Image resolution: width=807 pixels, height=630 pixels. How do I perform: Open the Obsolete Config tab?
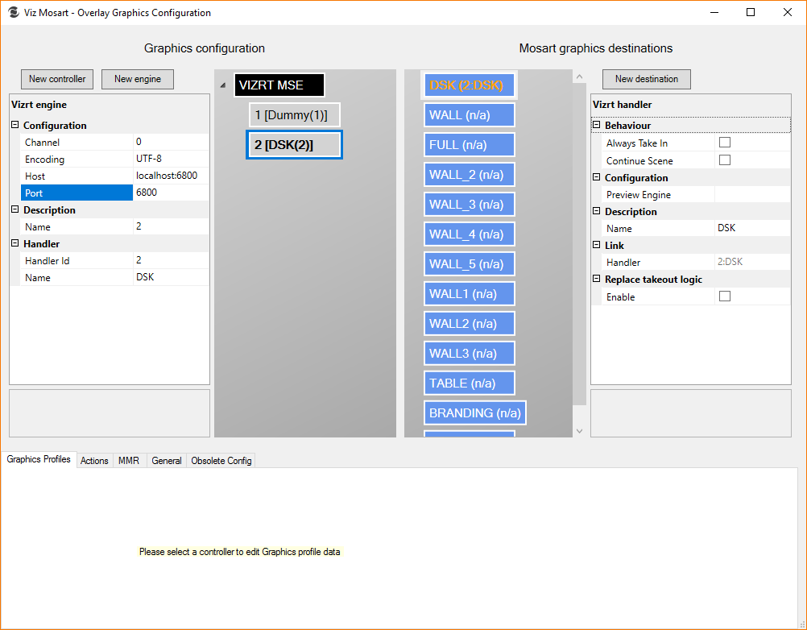(x=221, y=461)
